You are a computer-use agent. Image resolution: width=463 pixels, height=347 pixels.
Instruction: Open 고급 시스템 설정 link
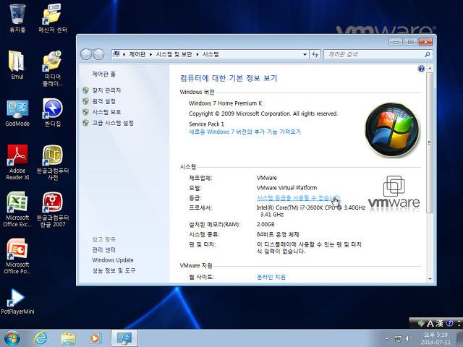click(x=113, y=123)
